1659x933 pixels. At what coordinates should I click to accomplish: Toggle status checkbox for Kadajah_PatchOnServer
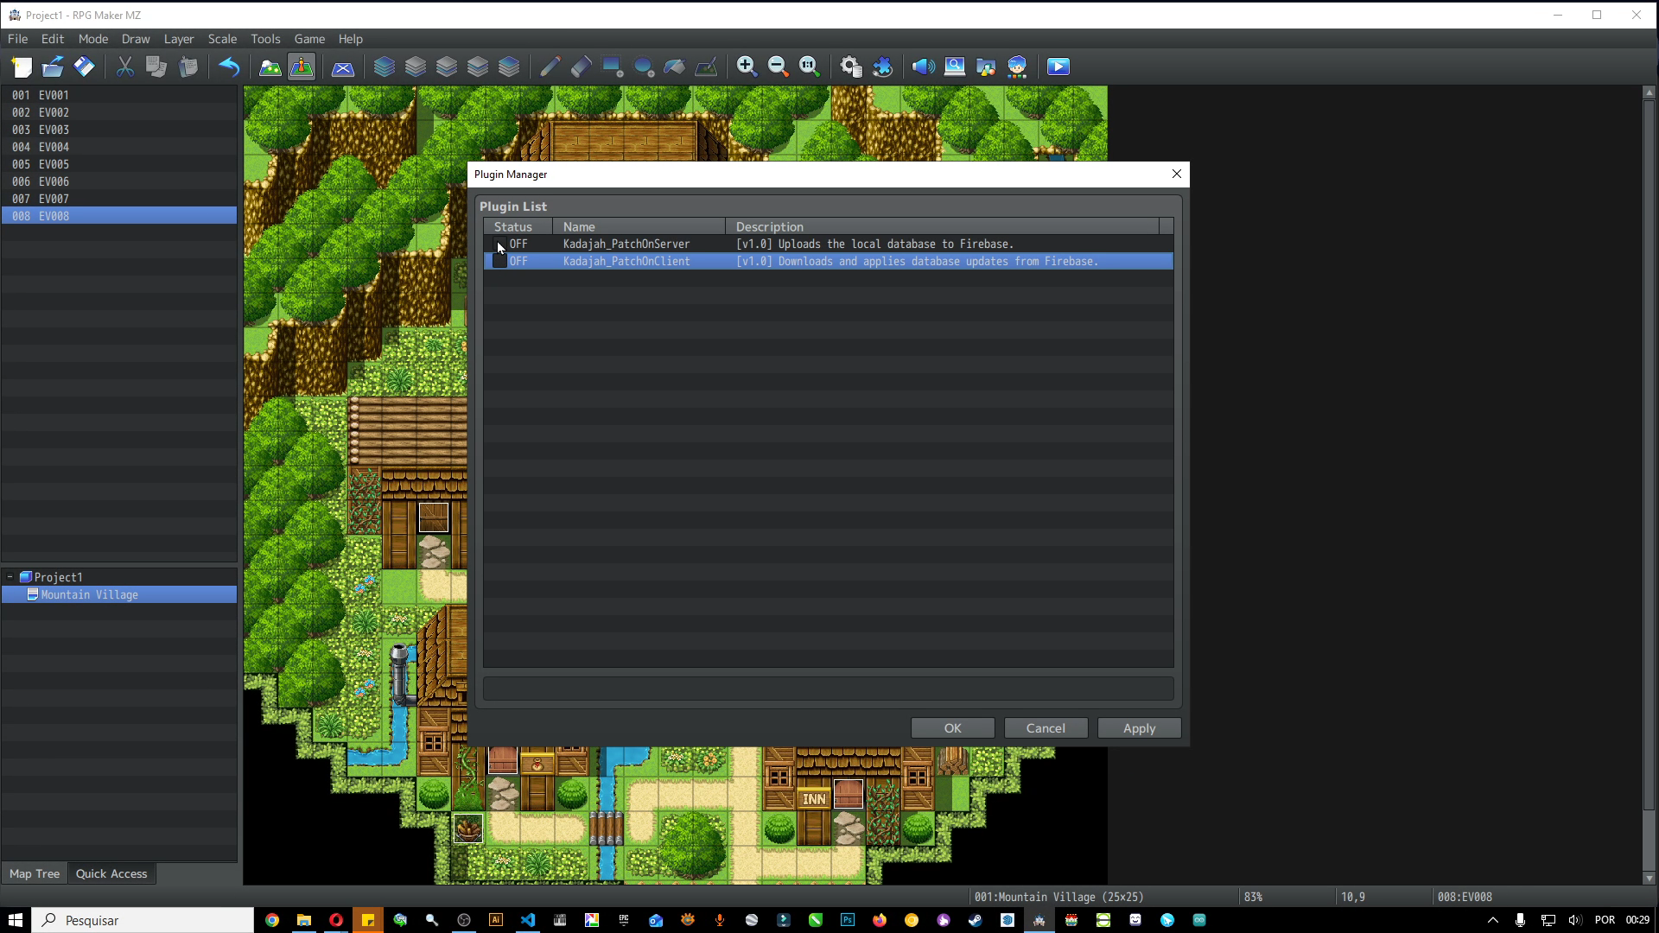[x=499, y=244]
